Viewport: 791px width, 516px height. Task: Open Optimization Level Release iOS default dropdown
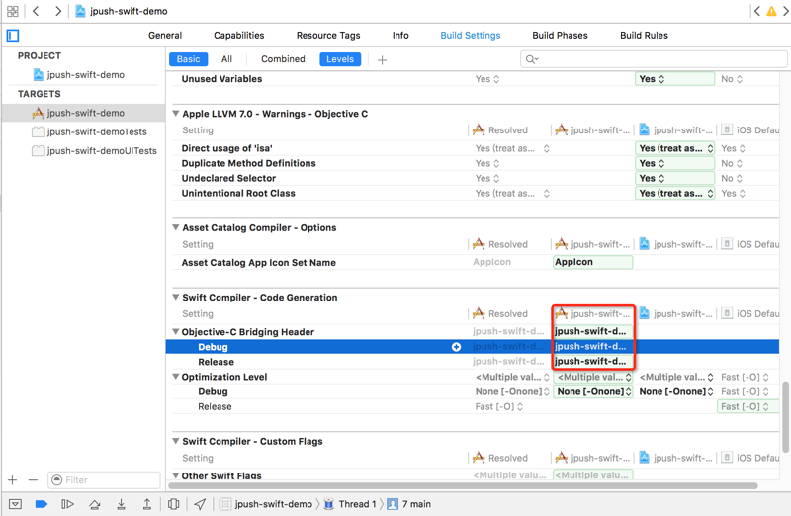pos(746,406)
